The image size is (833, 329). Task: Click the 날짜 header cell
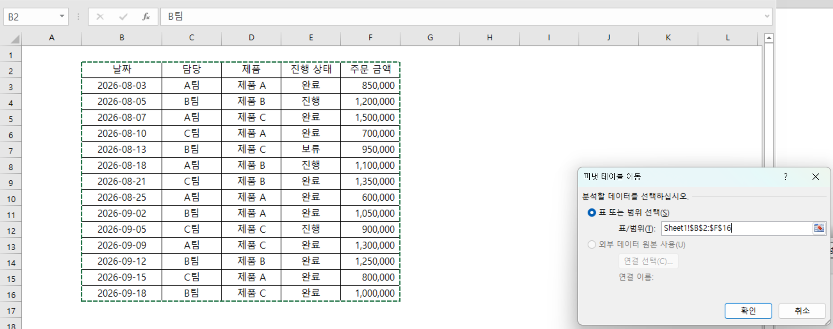coord(122,69)
